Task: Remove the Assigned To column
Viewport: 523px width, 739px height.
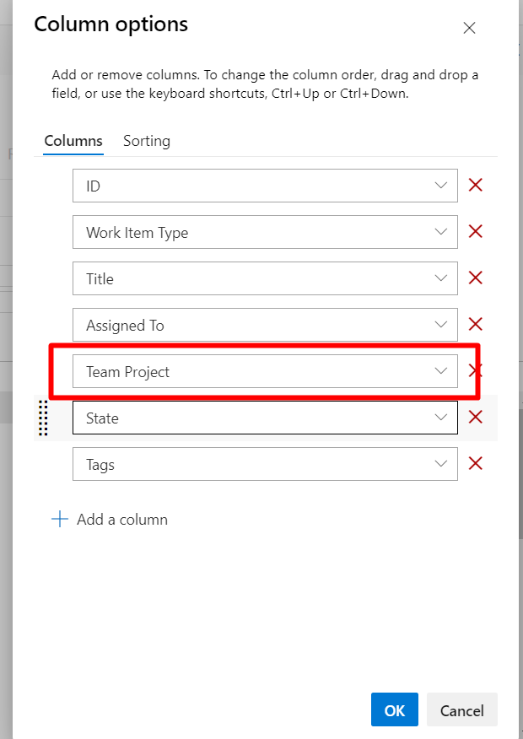Action: point(475,324)
